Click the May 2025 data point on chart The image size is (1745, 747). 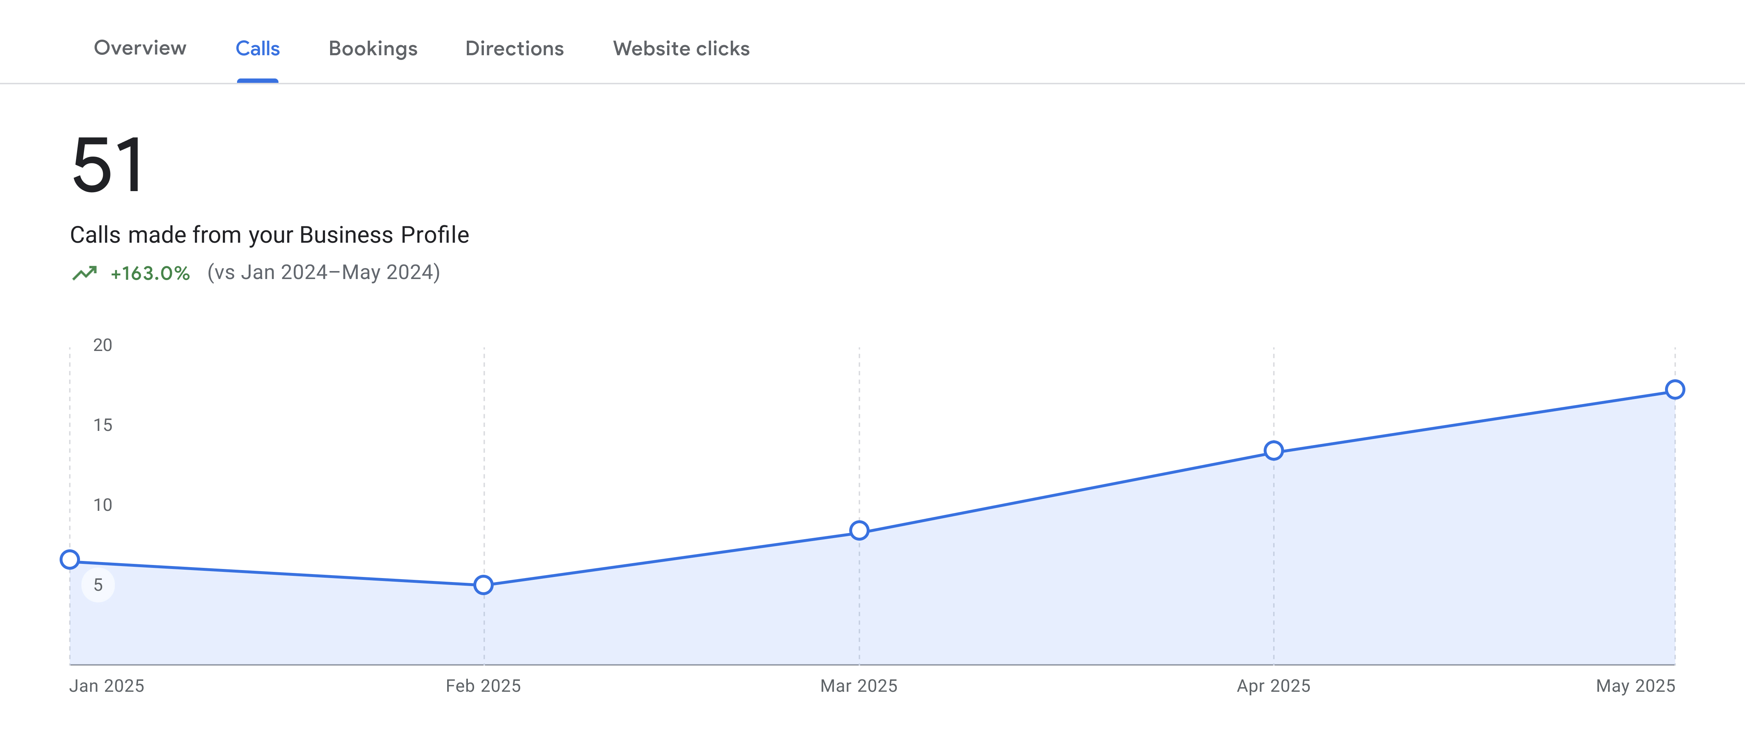point(1674,389)
